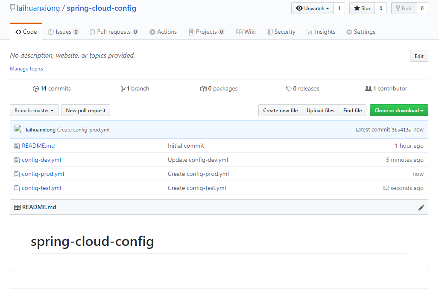Click the star count 0
Image resolution: width=439 pixels, height=289 pixels.
381,9
